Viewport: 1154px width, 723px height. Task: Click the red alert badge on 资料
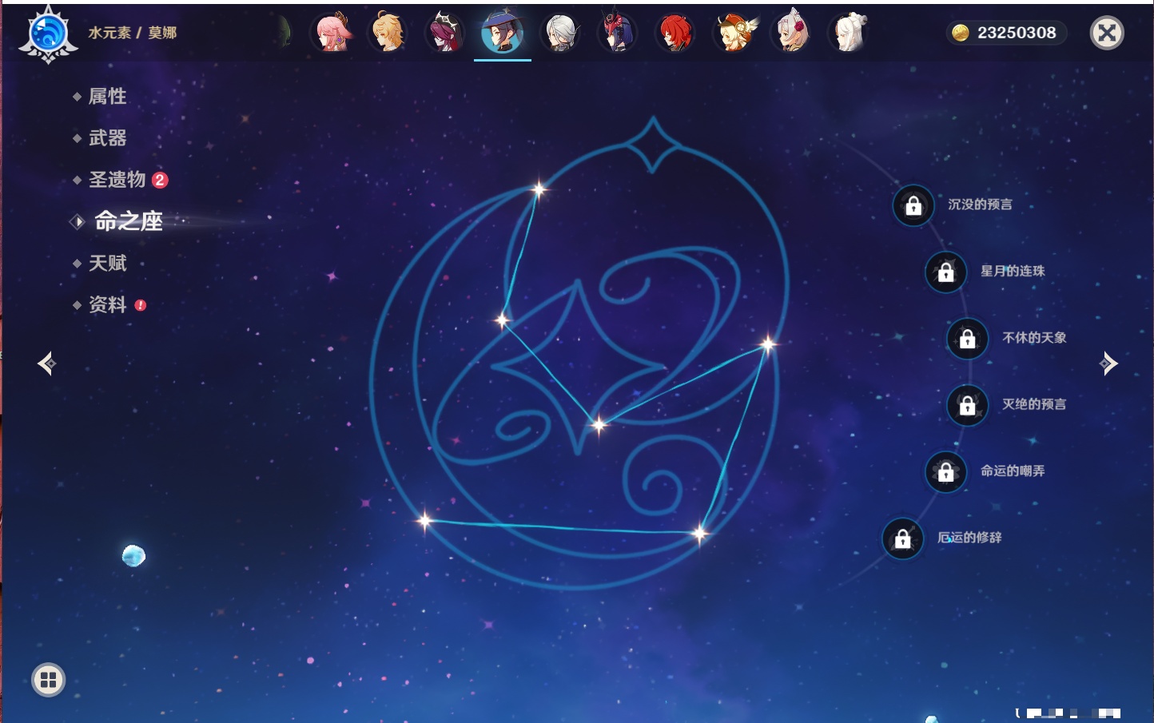click(141, 305)
